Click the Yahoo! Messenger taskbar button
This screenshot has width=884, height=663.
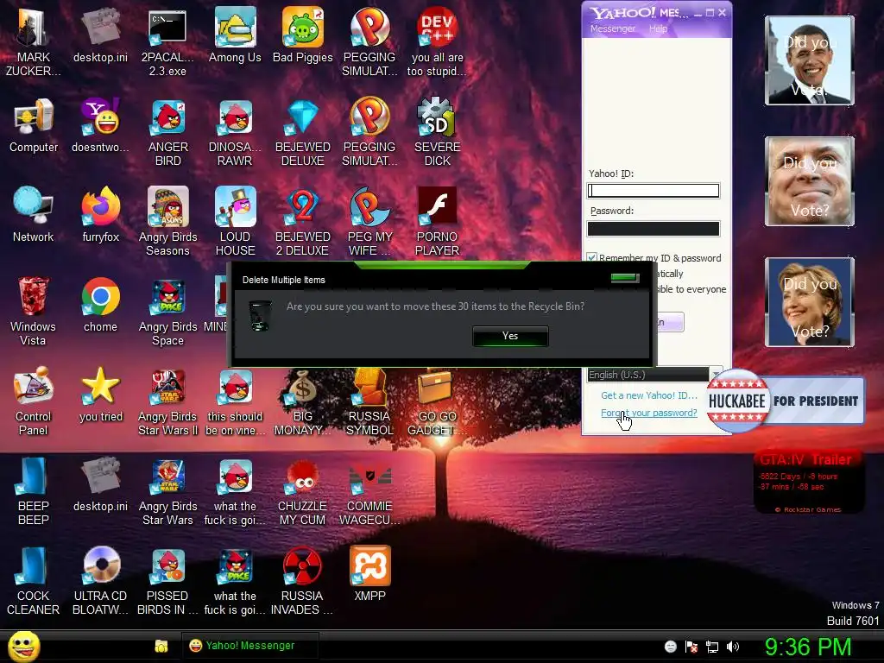pos(249,646)
